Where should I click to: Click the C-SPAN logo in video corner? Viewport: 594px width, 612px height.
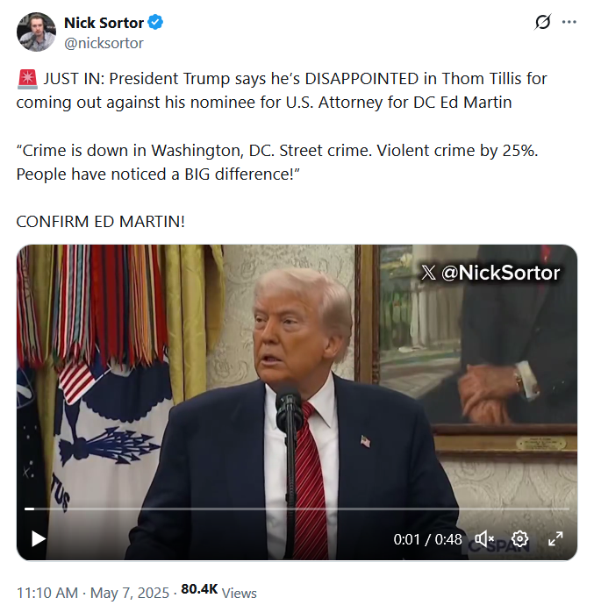(x=496, y=545)
